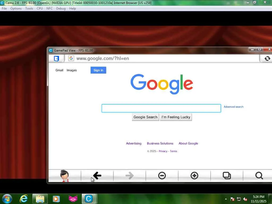272x204 pixels.
Task: Open the pink fox app on the taskbar
Action: (x=73, y=199)
